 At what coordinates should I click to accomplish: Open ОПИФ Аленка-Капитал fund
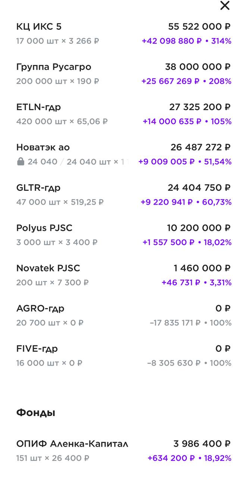tap(72, 444)
